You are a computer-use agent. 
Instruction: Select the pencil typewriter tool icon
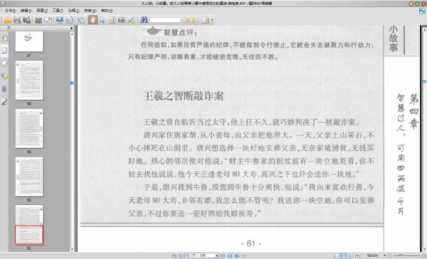[131, 20]
